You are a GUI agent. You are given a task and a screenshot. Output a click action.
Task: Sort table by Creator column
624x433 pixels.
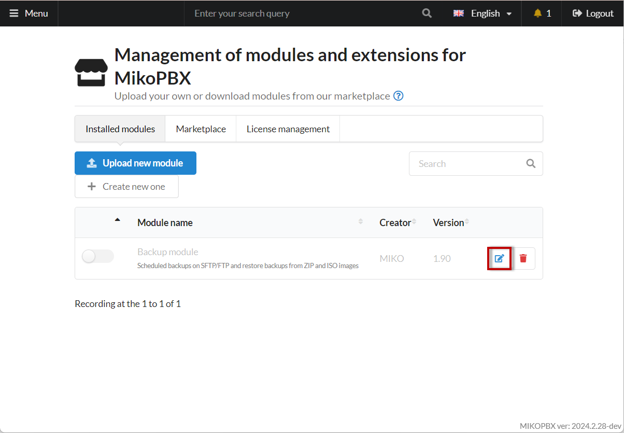coord(395,222)
